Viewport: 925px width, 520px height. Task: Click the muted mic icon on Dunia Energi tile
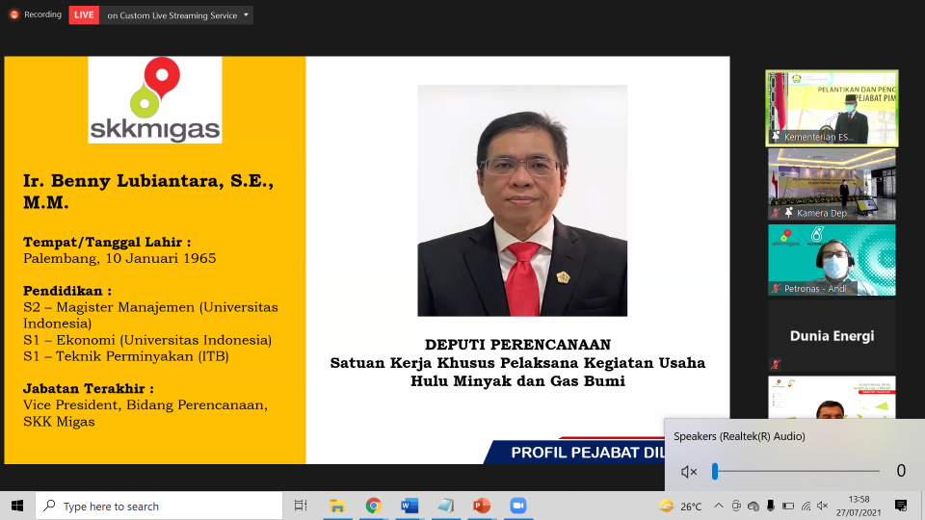(x=776, y=364)
